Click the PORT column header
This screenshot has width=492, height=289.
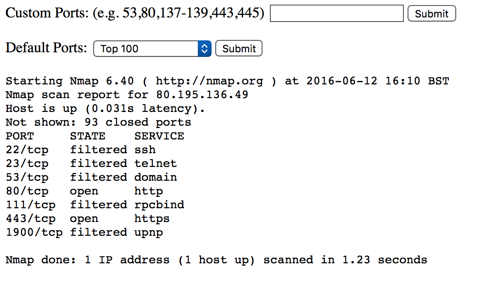pos(20,136)
